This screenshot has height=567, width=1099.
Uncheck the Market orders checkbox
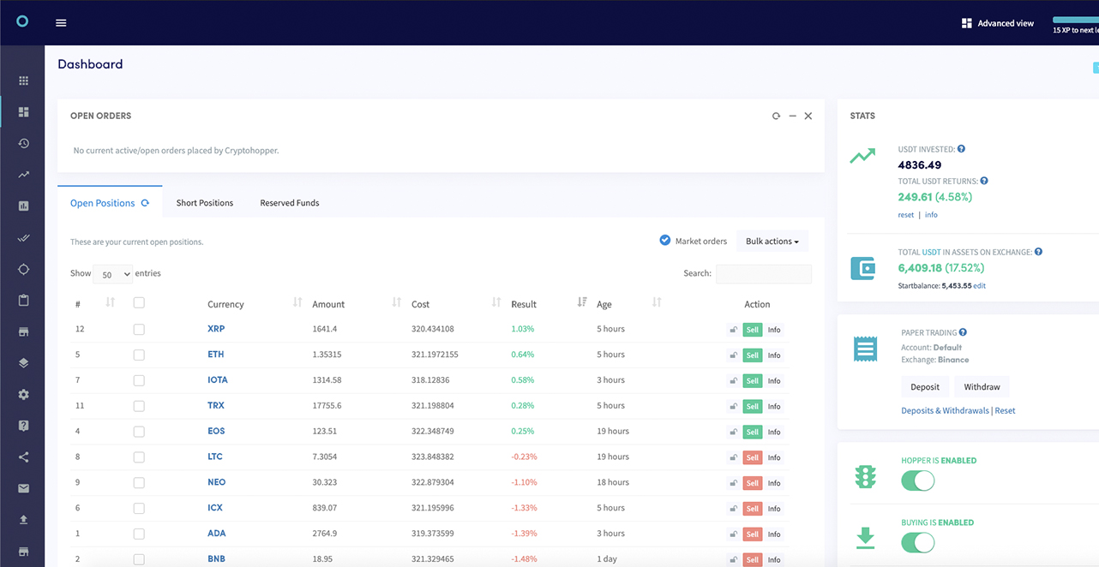pos(664,241)
